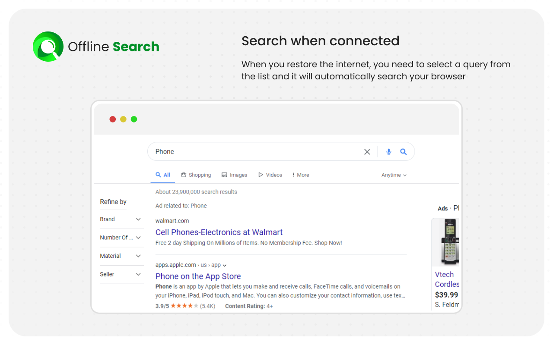The image size is (553, 345).
Task: Click the microphone voice search icon
Action: [389, 152]
